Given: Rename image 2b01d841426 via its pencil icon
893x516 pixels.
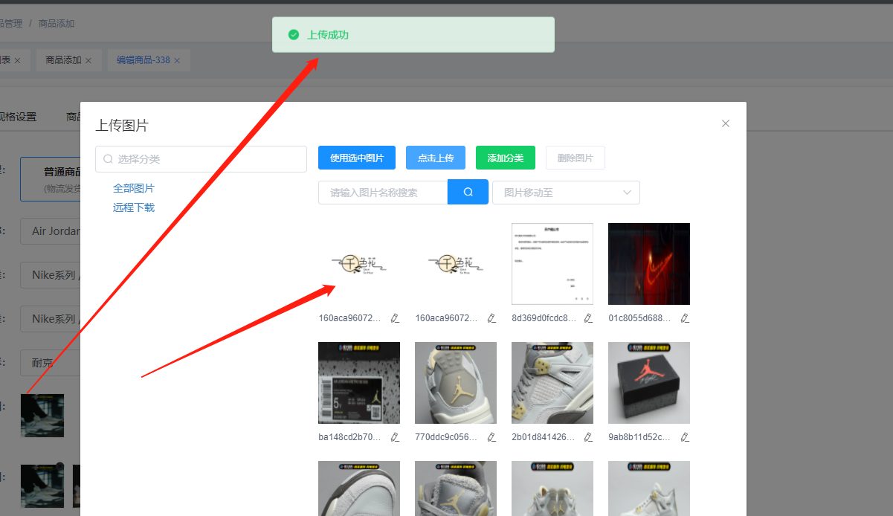Looking at the screenshot, I should [x=588, y=437].
